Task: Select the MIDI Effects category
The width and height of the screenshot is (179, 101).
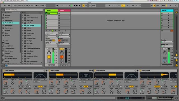Action: coord(9,26)
